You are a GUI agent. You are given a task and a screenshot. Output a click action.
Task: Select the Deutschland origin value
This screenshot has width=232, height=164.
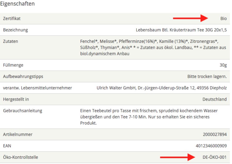(214, 99)
